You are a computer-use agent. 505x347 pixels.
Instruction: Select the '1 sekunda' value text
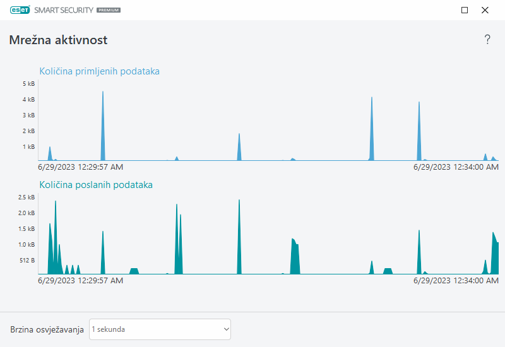tap(109, 329)
